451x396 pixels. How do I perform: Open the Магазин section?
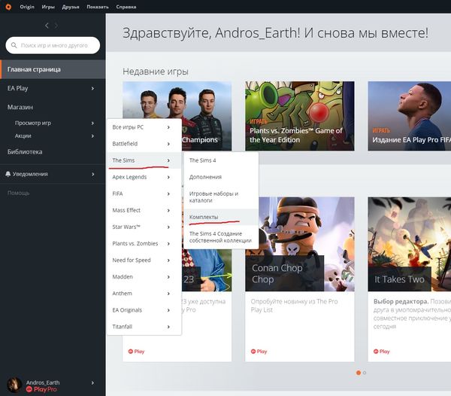coord(20,107)
